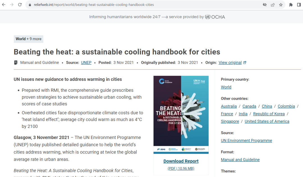Viewport: 303px width, 177px height.
Task: Open the Beating the Heat report cover
Action: click(x=181, y=115)
